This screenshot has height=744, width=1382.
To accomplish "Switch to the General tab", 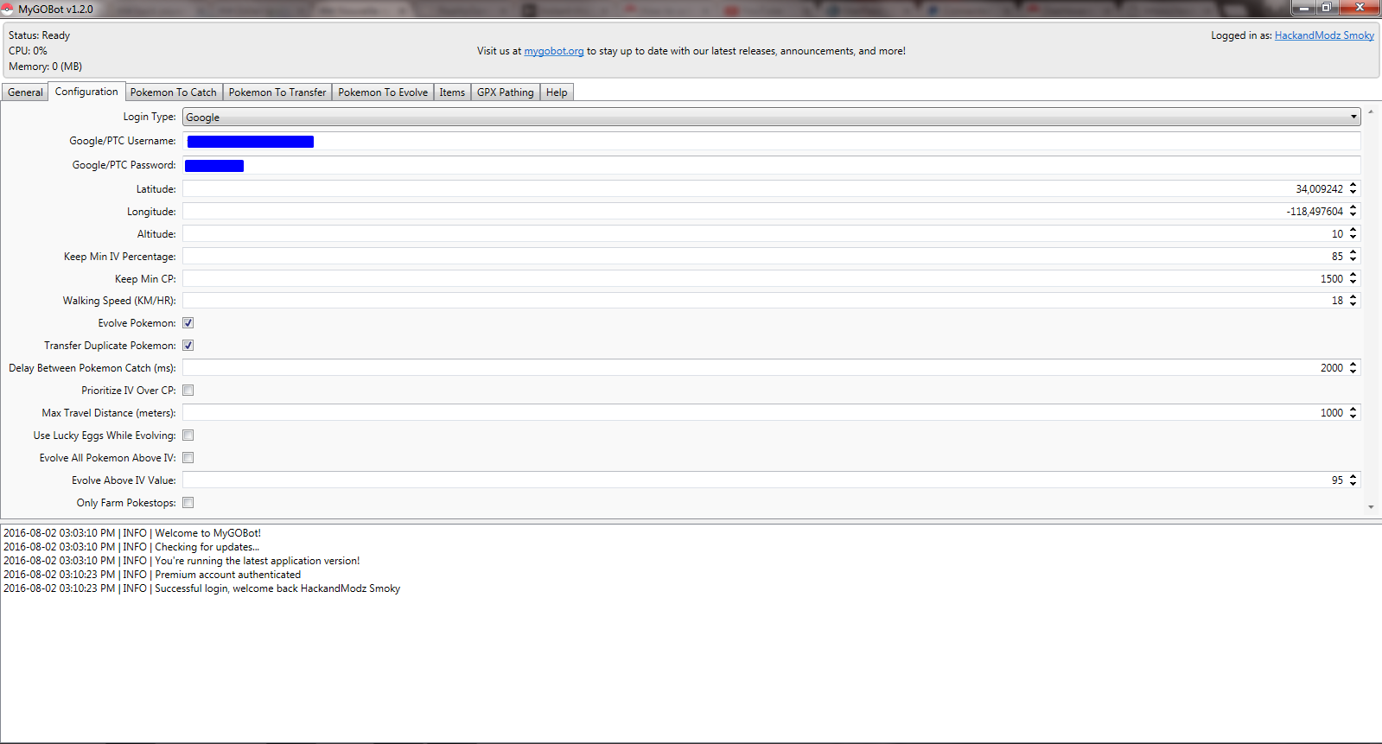I will point(25,92).
